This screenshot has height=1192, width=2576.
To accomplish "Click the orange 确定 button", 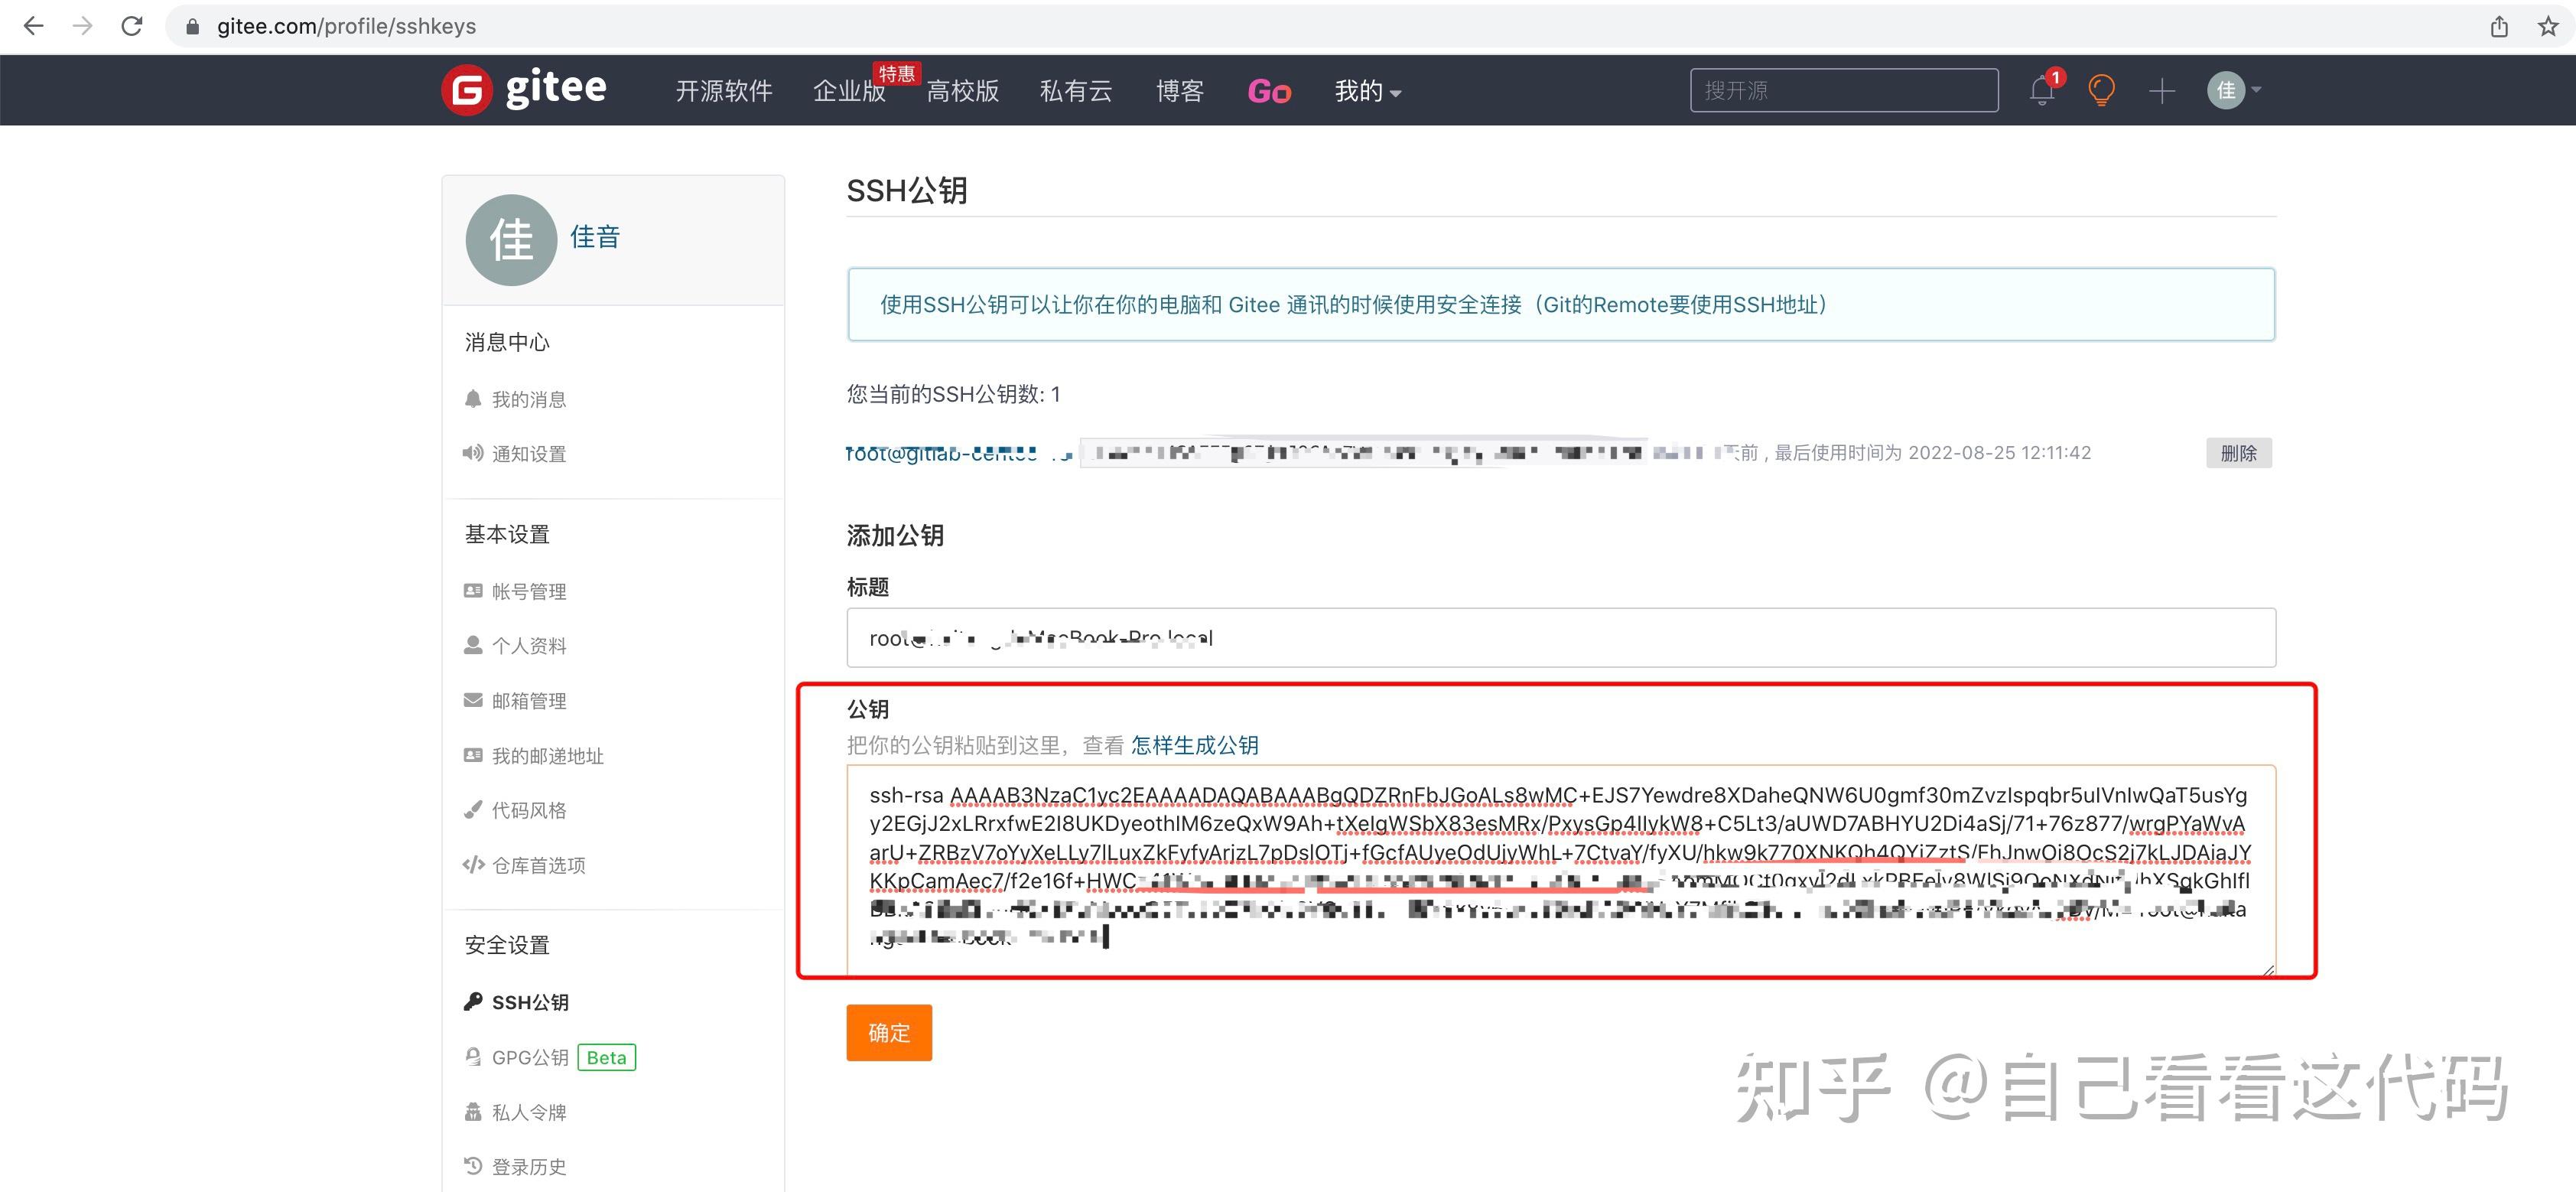I will (x=888, y=1032).
